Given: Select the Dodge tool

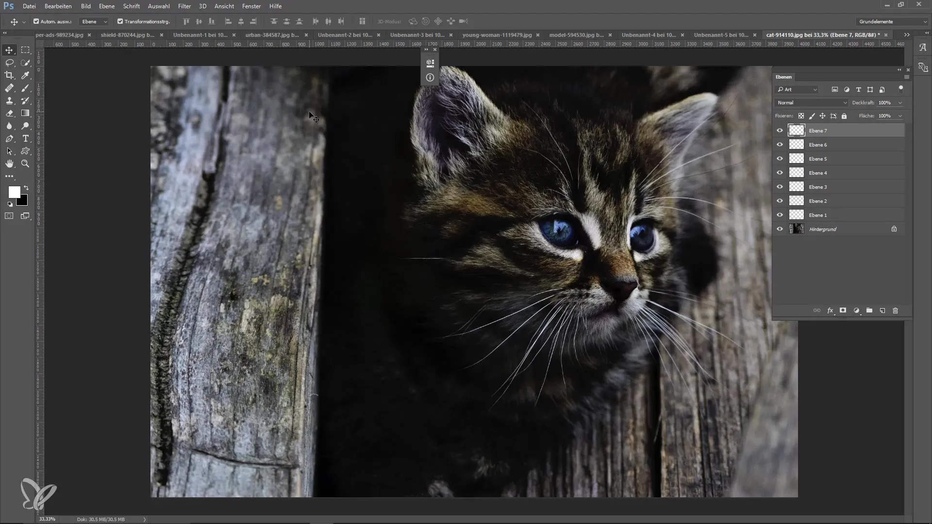Looking at the screenshot, I should click(x=25, y=126).
